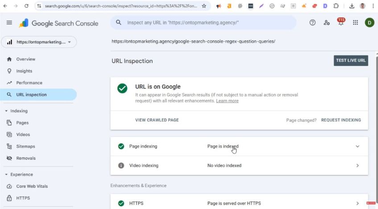The width and height of the screenshot is (378, 209).
Task: Open the property selector dropdown
Action: [39, 42]
